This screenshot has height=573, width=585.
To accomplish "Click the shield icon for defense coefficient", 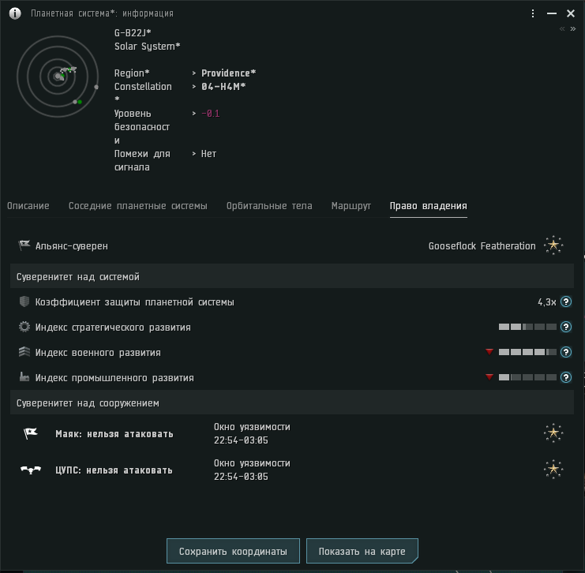I will coord(24,301).
